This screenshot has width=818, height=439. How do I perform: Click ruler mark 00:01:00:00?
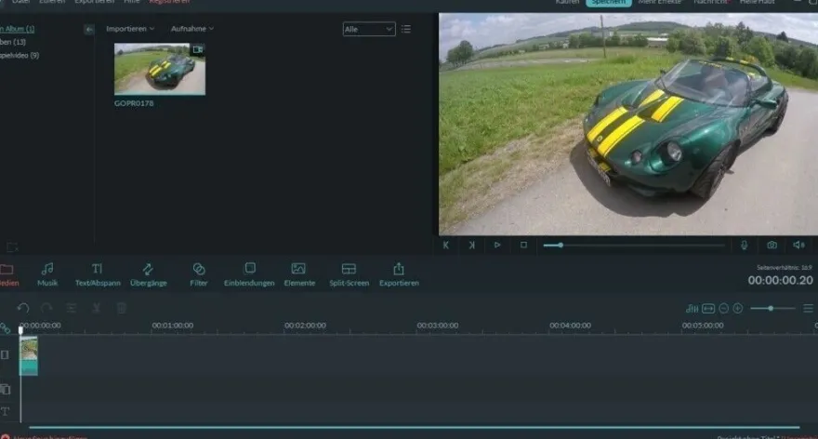pyautogui.click(x=173, y=326)
